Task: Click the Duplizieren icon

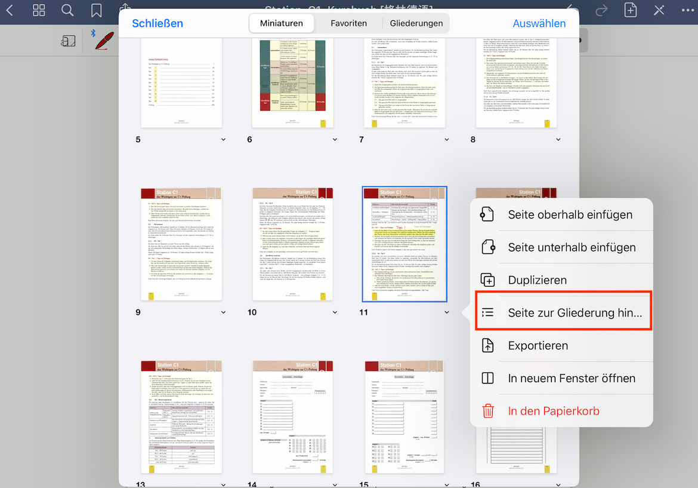Action: (x=488, y=280)
